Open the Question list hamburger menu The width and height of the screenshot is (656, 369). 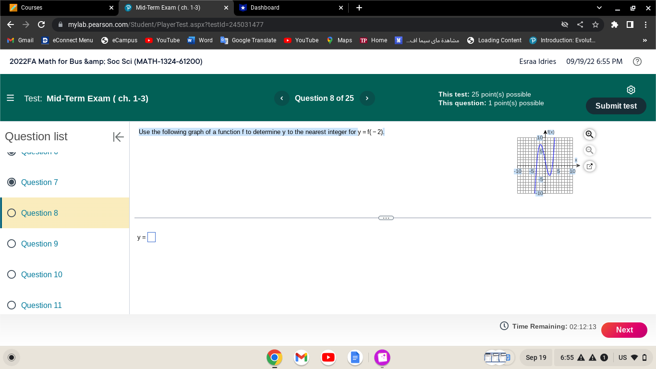coord(10,98)
